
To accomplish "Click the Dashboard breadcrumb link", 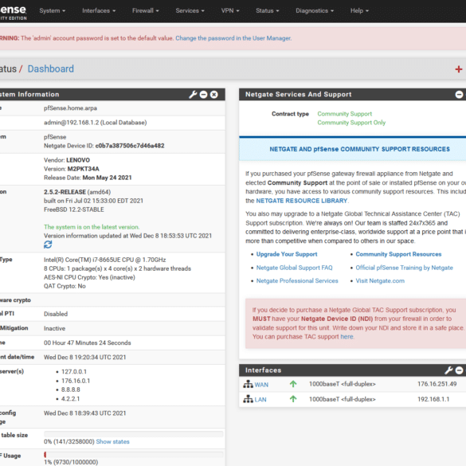I will [x=50, y=69].
